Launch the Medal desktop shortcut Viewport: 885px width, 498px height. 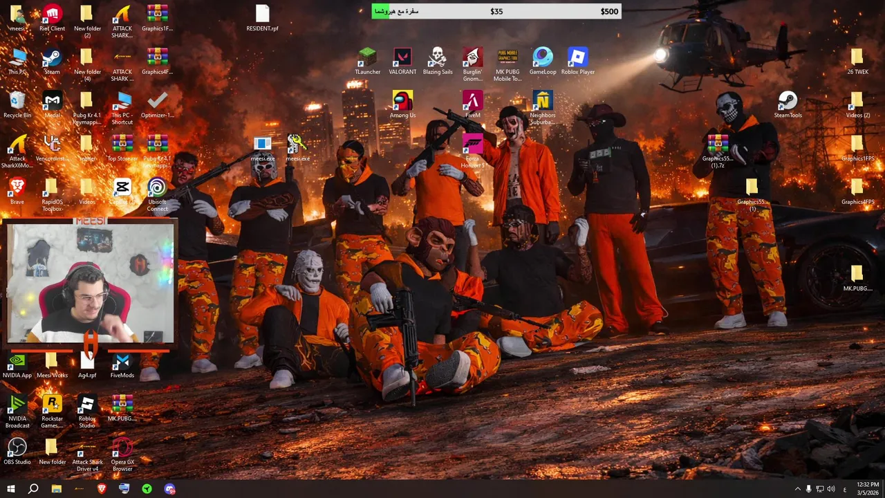coord(52,105)
